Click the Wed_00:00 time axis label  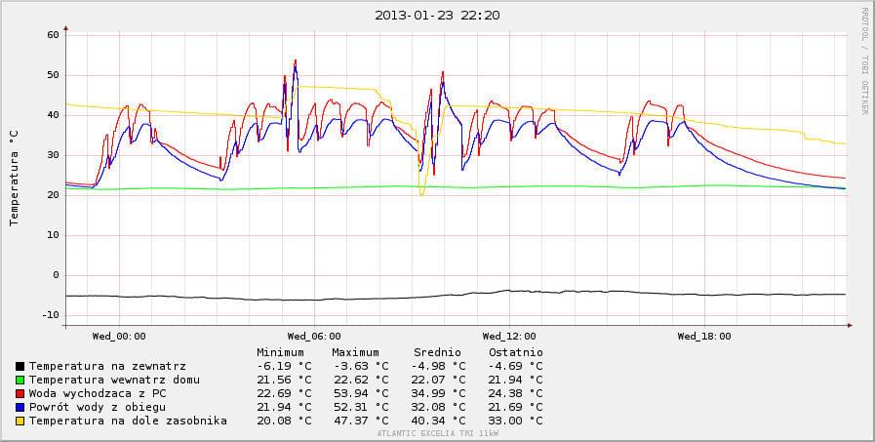point(119,337)
